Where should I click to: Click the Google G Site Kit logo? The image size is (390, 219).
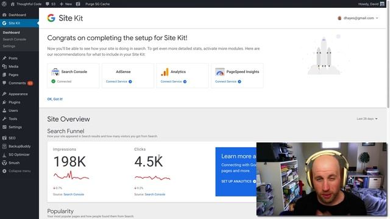[51, 18]
